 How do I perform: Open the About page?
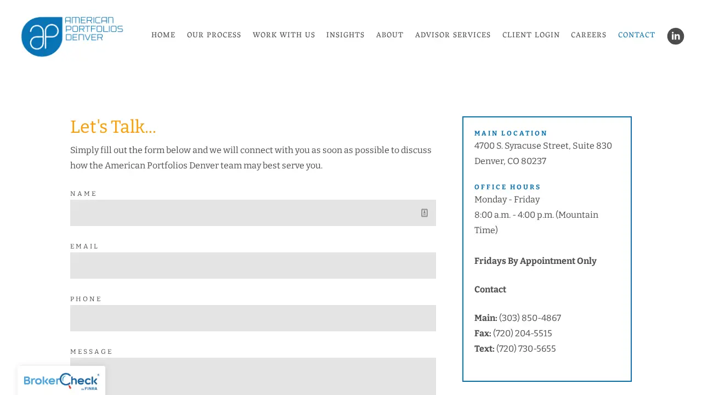pos(390,35)
